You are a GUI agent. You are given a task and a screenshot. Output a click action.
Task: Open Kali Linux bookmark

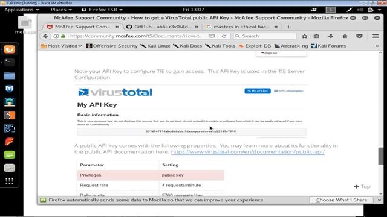155,46
